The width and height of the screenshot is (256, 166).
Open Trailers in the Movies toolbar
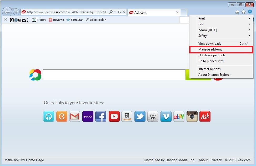[x=39, y=20]
